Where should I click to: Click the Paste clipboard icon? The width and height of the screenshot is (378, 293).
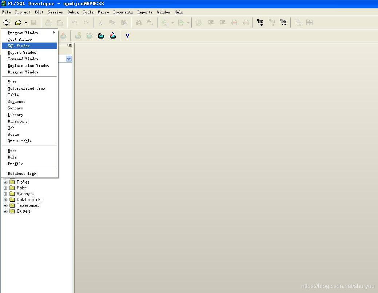(124, 23)
